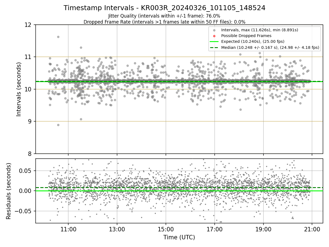329x247 pixels.
Task: Click legend entry 'Expected (10.240s), (25.00 fps)'
Action: (253, 41)
